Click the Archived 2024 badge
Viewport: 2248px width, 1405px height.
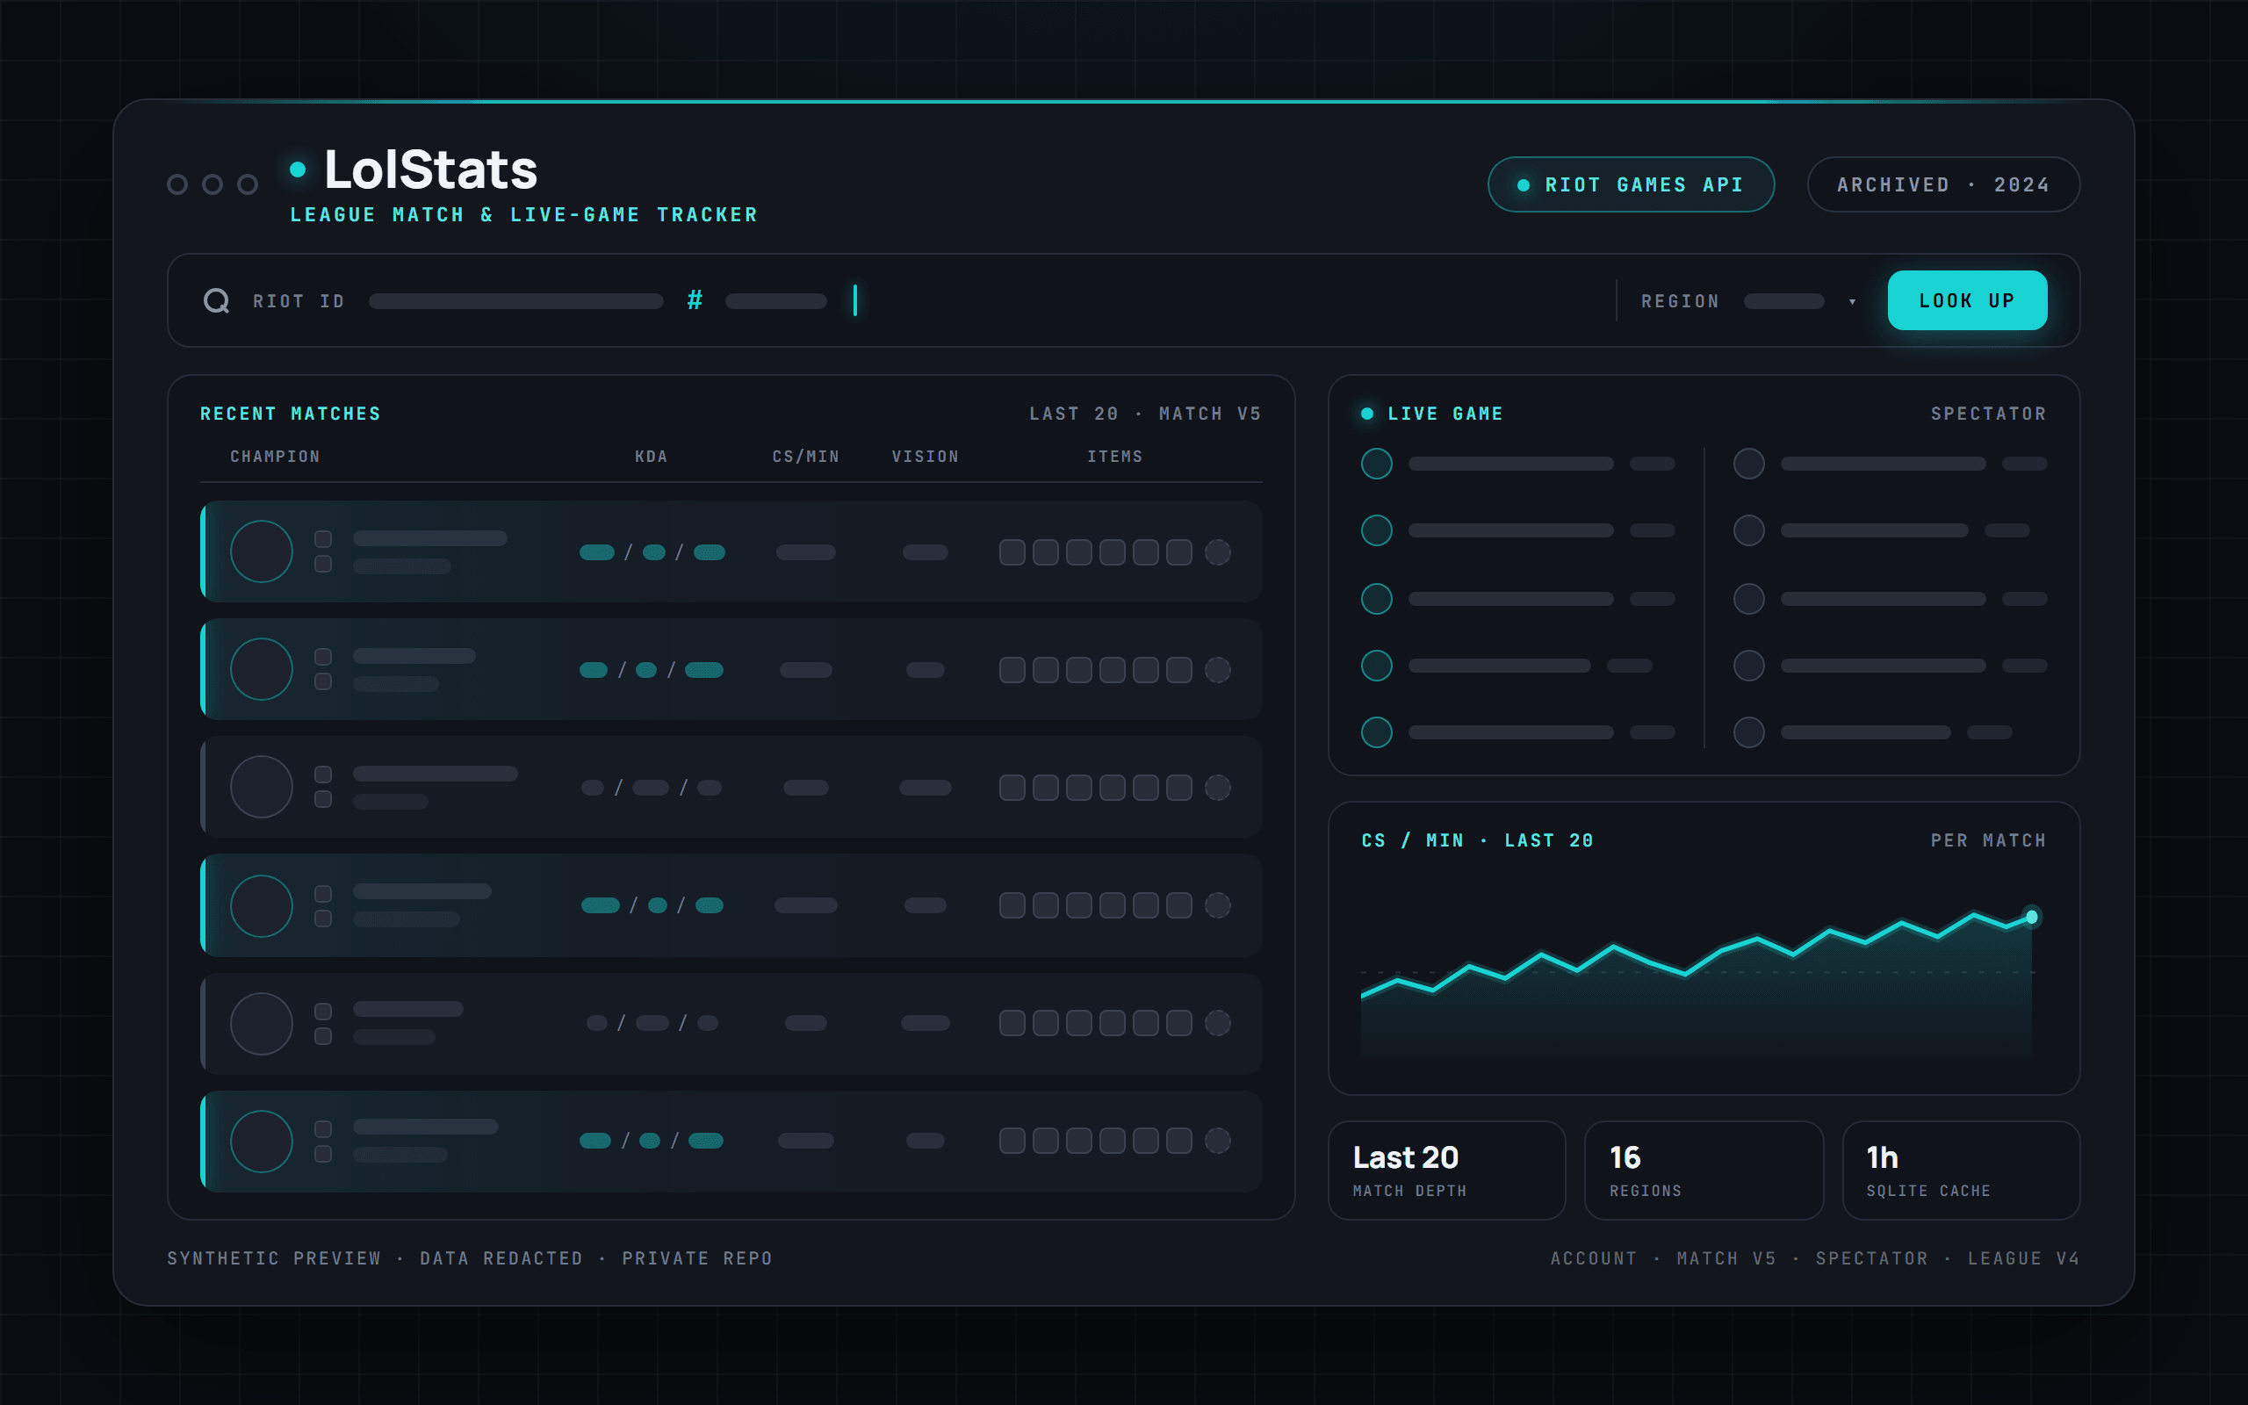pos(1943,185)
